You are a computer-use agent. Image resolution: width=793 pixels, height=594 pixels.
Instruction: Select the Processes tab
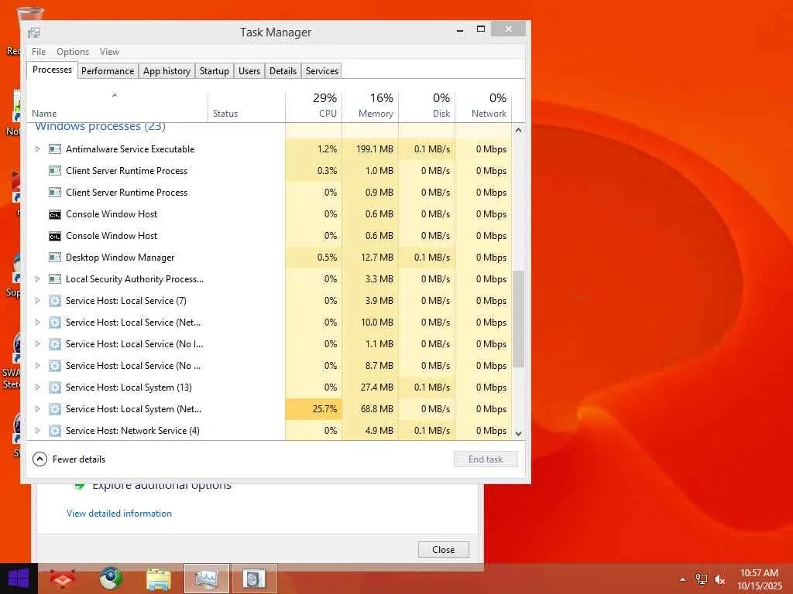tap(52, 70)
